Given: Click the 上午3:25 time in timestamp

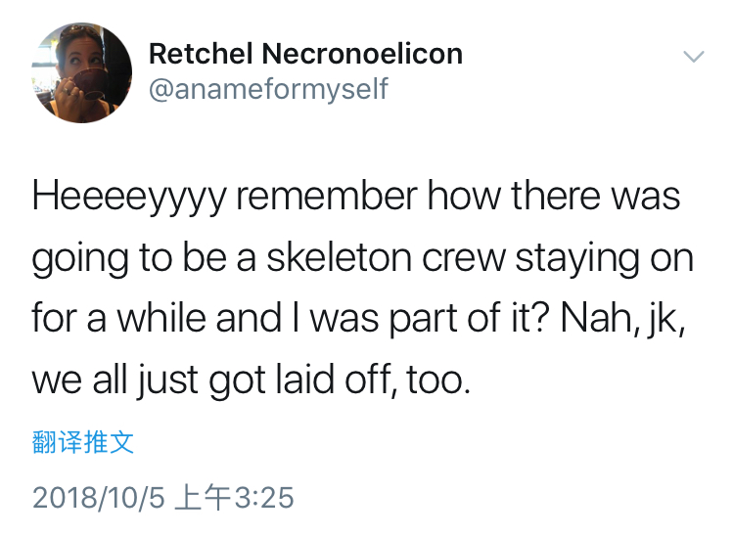Looking at the screenshot, I should (233, 497).
